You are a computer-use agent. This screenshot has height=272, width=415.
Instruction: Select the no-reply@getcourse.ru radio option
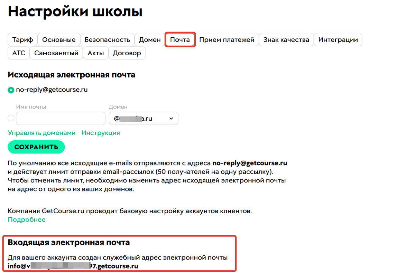[11, 90]
